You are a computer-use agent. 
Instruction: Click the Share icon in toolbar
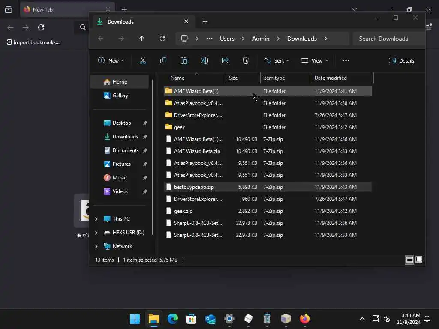pos(225,60)
